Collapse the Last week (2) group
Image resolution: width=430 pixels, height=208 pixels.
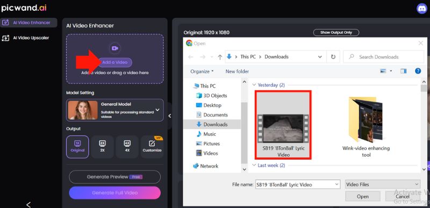[254, 165]
